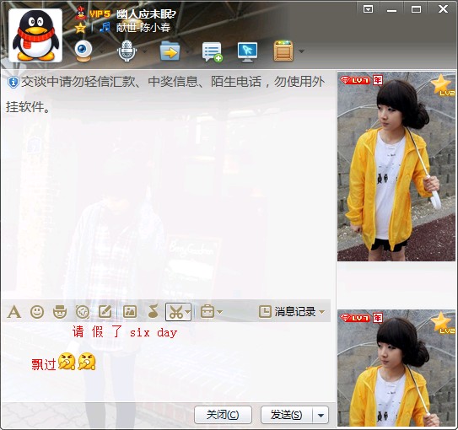
Task: Expand the briefcase tools dropdown arrow
Action: coord(219,312)
